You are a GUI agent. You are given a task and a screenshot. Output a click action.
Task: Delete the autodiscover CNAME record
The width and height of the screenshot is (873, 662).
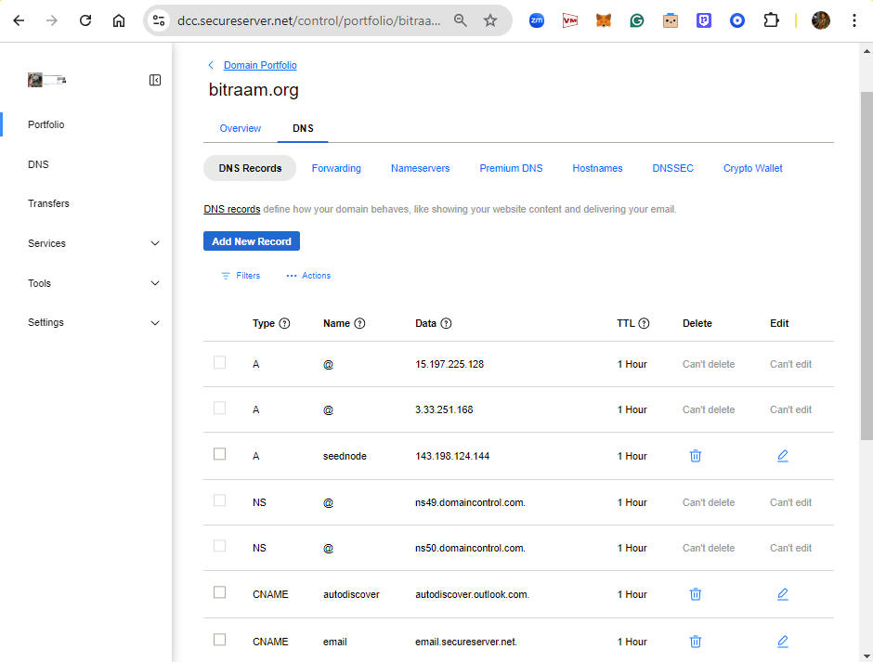coord(696,594)
